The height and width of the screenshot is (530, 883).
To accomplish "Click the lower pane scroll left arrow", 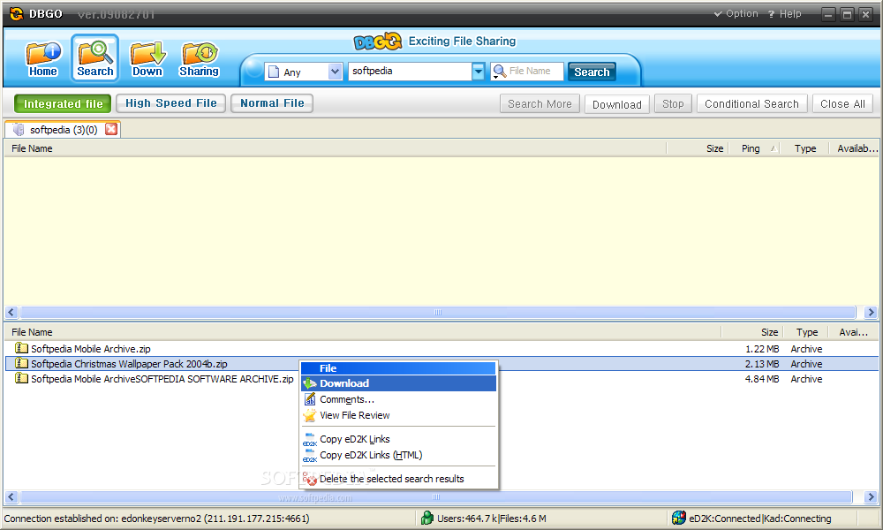I will 11,496.
